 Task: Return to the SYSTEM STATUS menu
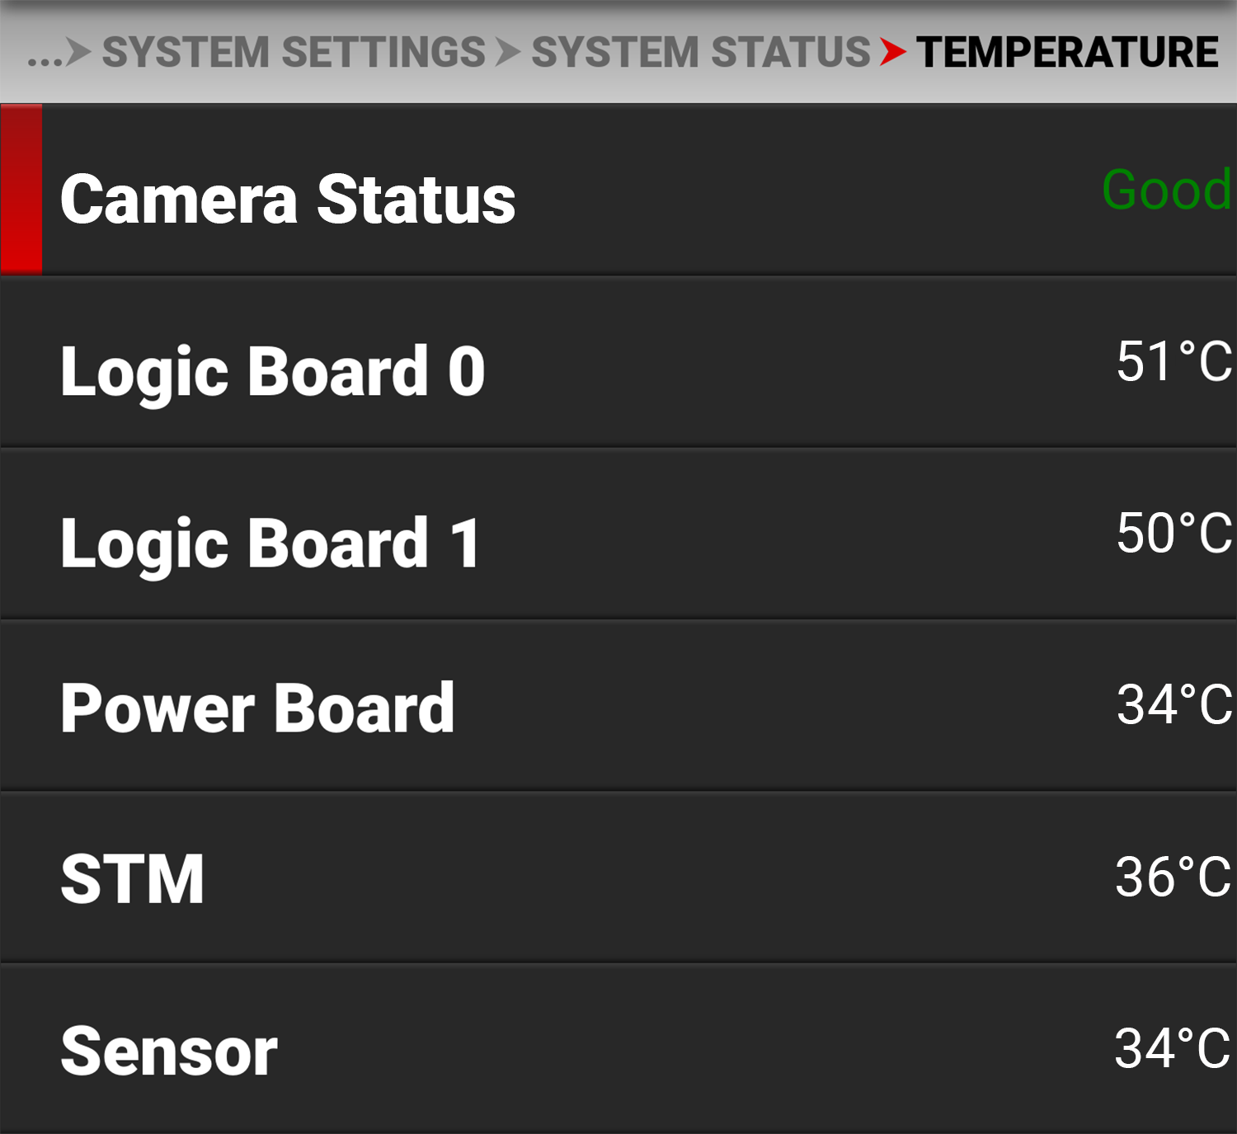click(x=700, y=53)
